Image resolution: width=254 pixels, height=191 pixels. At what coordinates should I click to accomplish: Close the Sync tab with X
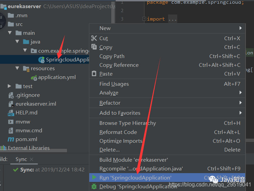click(31, 159)
